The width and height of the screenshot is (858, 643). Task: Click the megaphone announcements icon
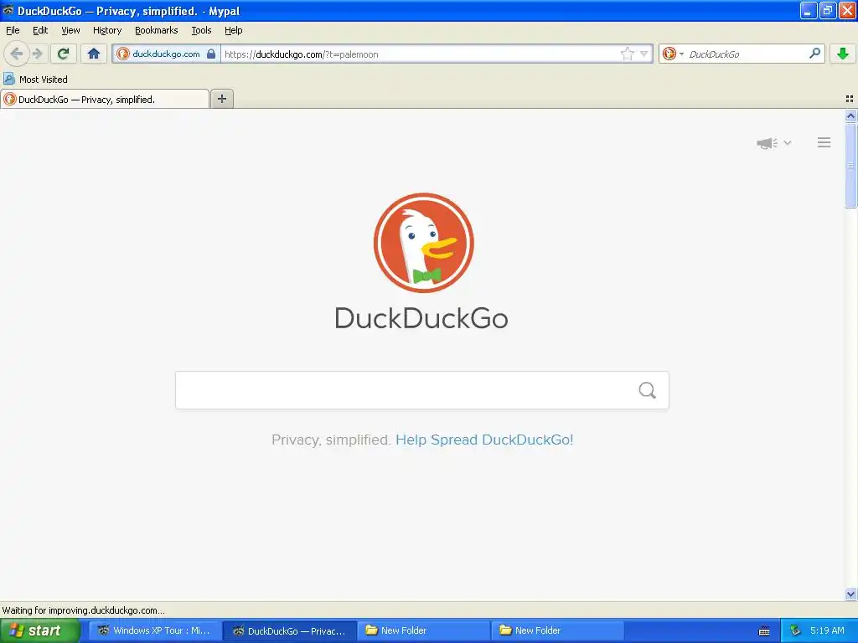[x=768, y=143]
